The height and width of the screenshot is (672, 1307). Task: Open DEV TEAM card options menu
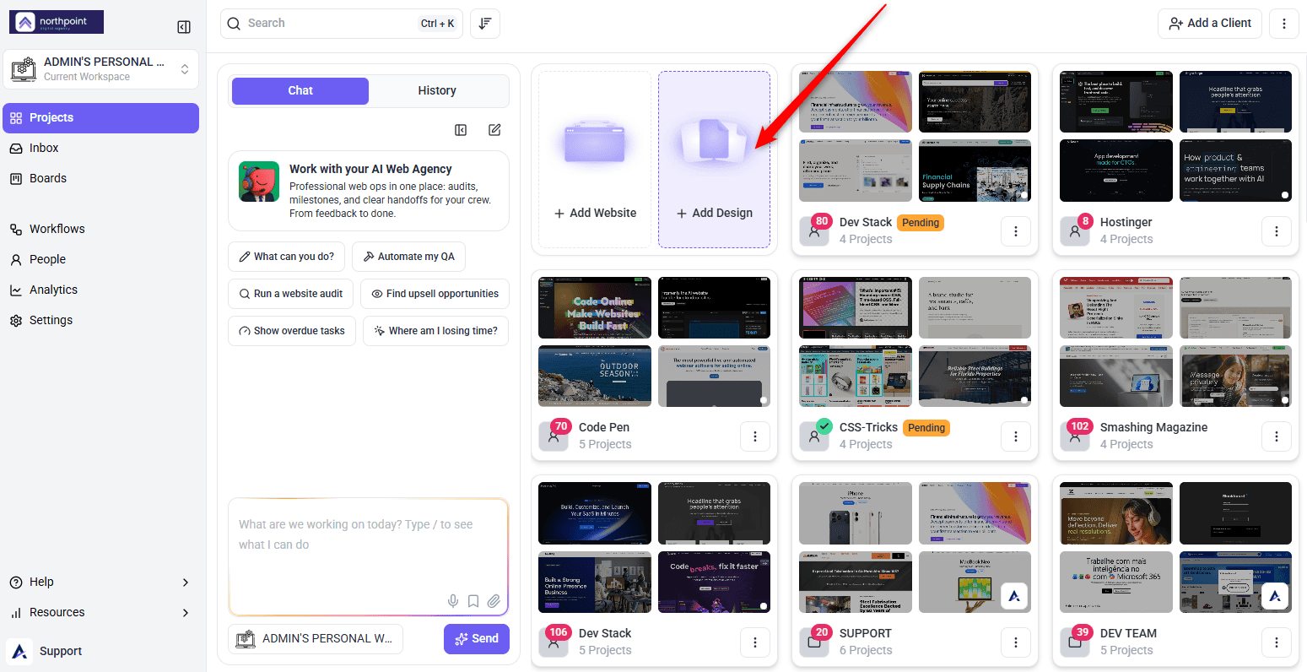[1277, 642]
